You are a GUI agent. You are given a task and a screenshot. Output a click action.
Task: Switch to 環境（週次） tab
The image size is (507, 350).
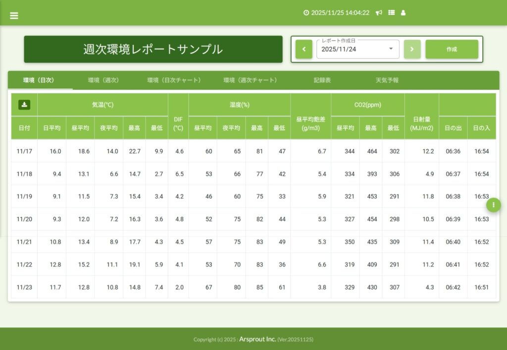pyautogui.click(x=103, y=80)
